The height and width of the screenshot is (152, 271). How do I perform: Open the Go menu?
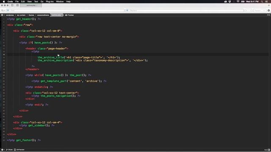[x=42, y=2]
